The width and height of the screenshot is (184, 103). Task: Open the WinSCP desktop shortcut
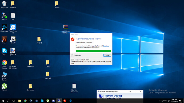[4, 16]
